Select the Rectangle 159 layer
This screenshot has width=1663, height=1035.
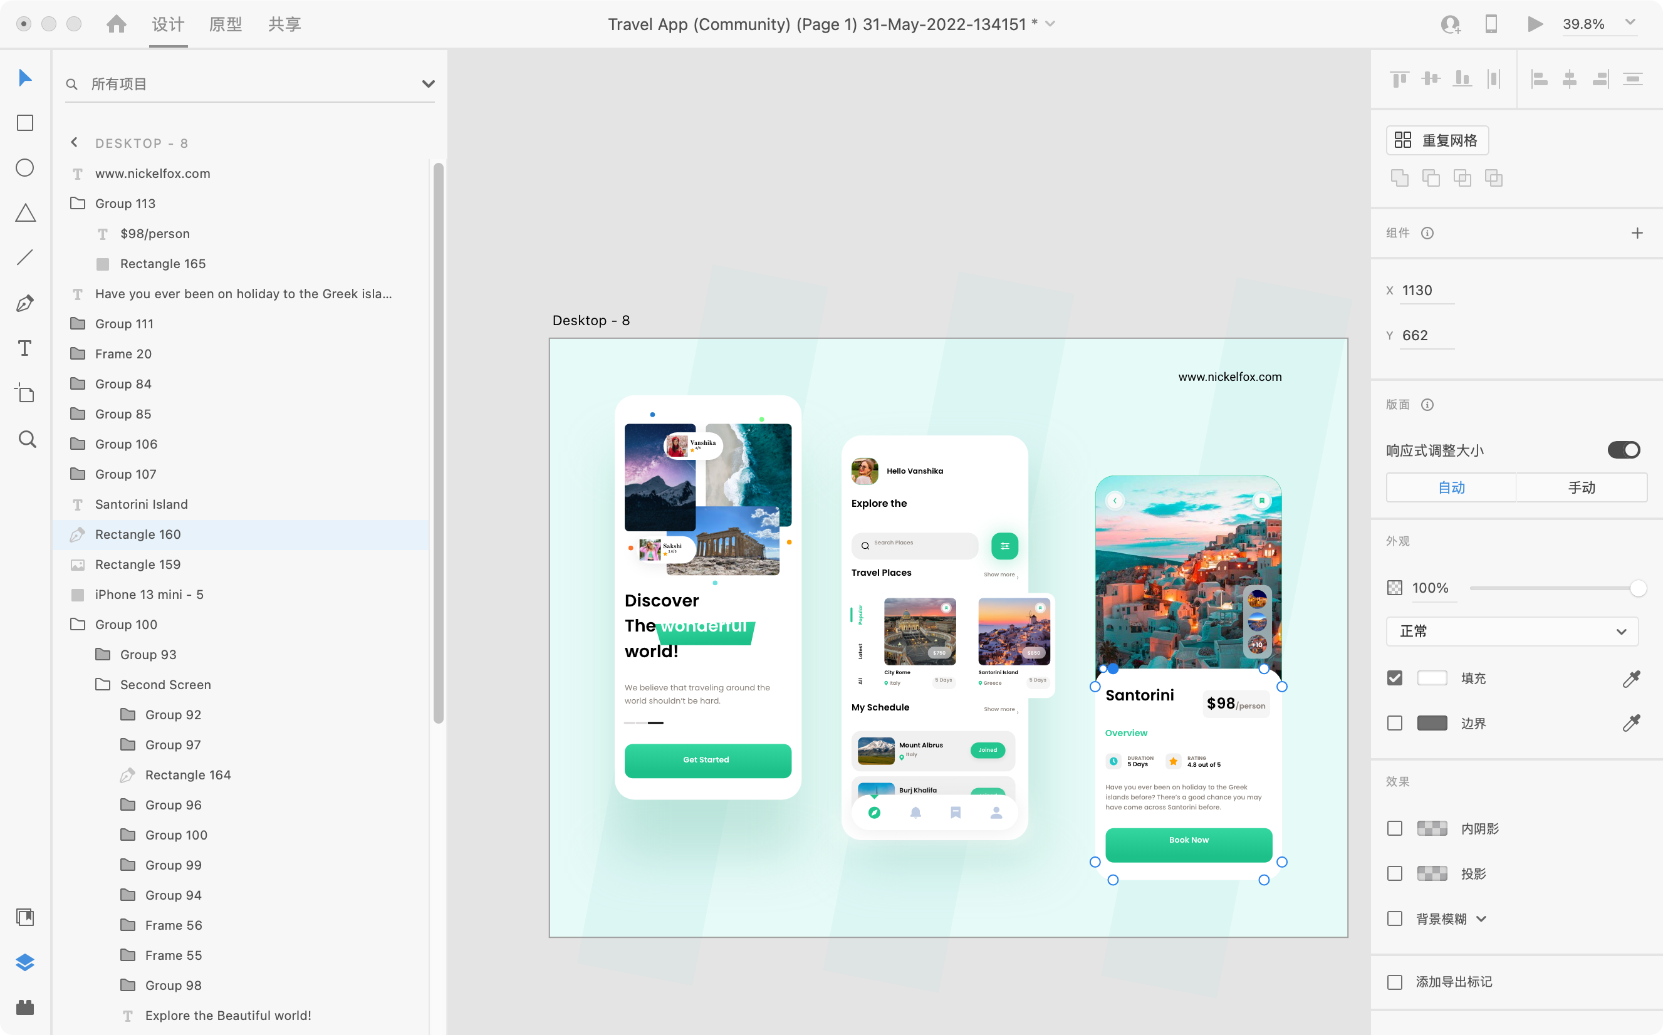[x=138, y=564]
